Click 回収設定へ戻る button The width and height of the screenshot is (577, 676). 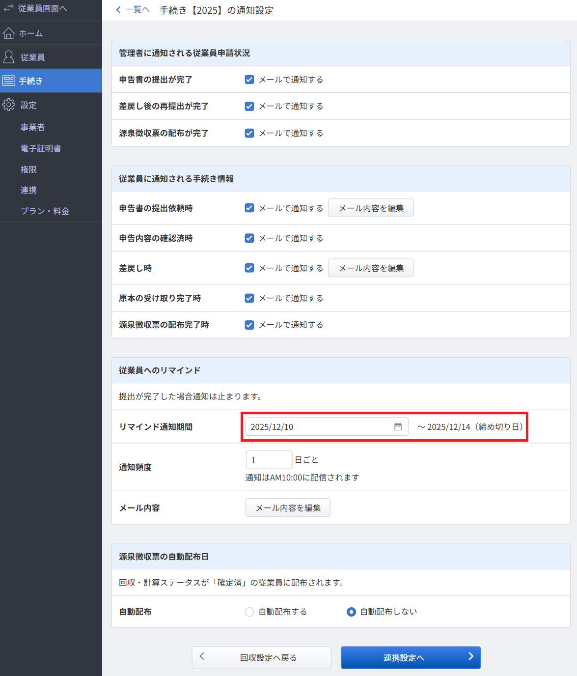point(262,657)
